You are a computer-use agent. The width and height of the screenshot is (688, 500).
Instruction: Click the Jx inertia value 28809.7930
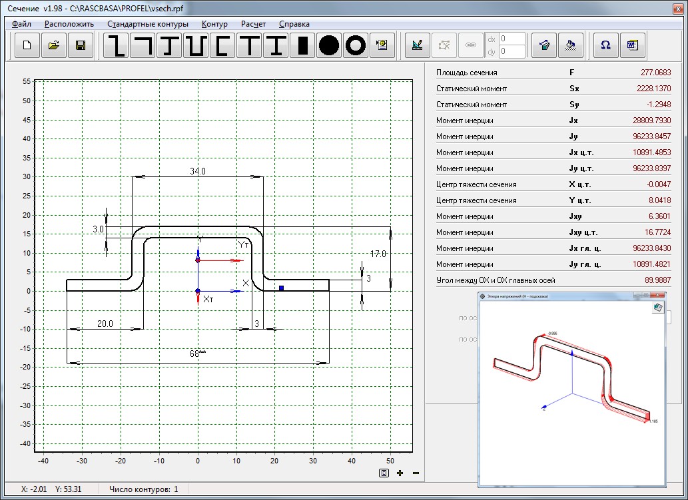[652, 121]
